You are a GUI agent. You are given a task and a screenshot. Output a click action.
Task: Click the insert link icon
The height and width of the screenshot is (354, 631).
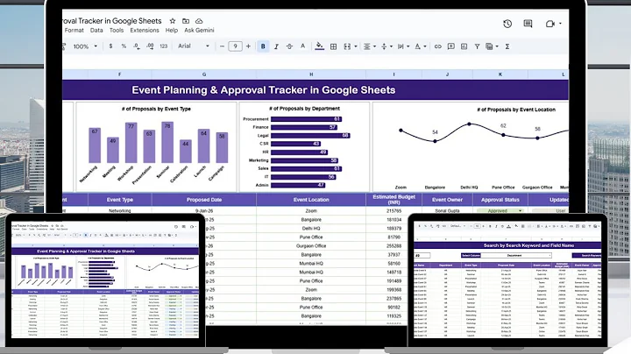(438, 46)
